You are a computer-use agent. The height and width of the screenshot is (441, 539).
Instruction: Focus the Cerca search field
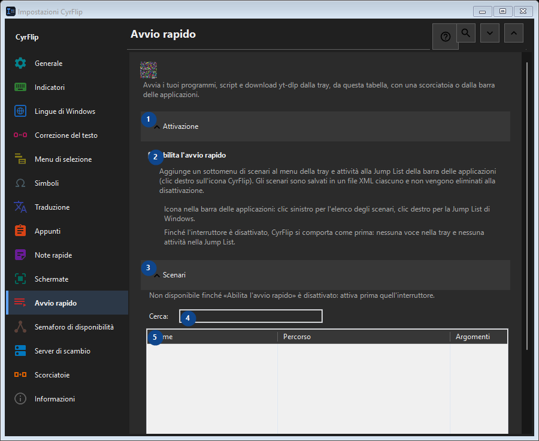[251, 316]
